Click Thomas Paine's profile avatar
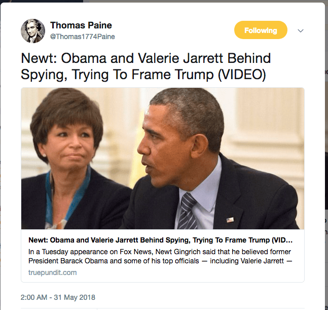Image resolution: width=328 pixels, height=310 pixels. [33, 31]
